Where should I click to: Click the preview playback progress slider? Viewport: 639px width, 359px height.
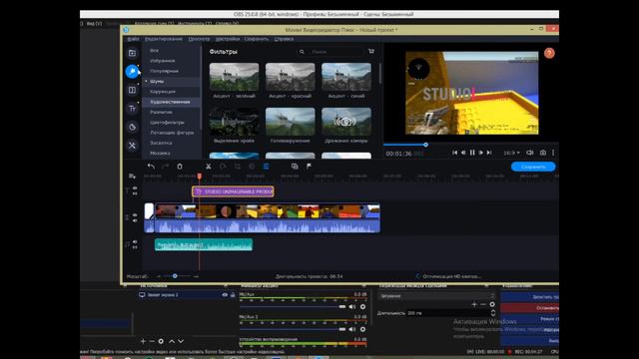(x=425, y=145)
